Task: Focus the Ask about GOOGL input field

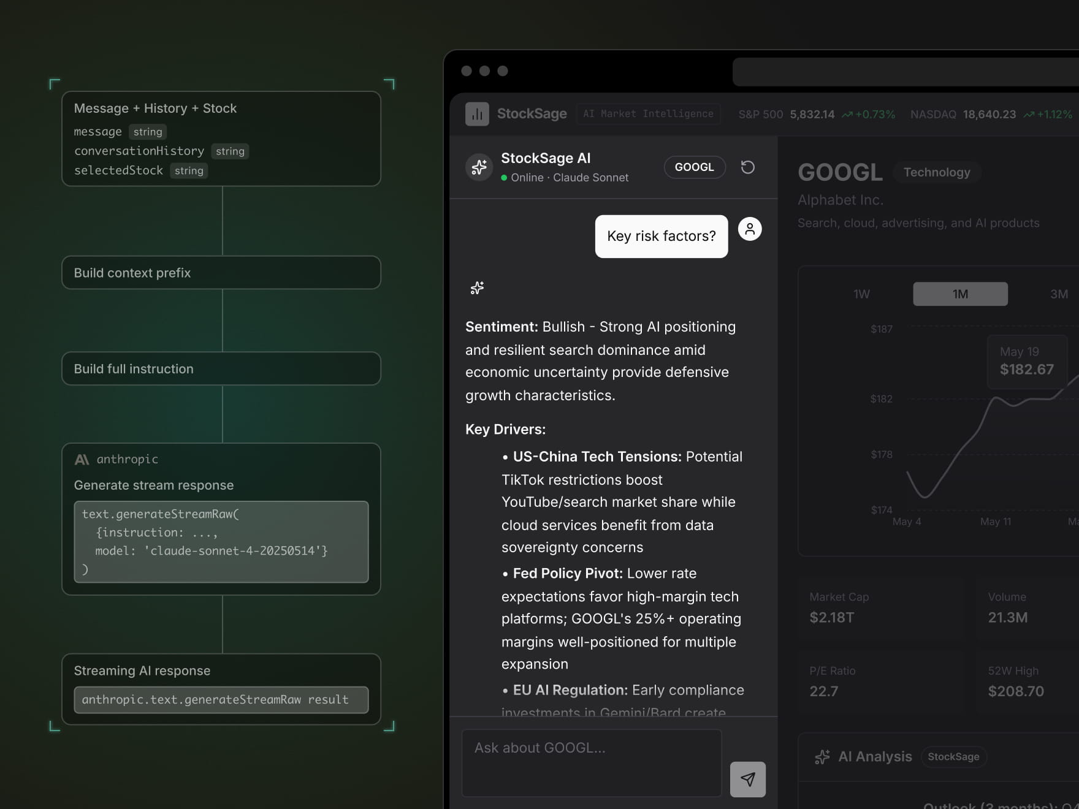Action: (591, 763)
